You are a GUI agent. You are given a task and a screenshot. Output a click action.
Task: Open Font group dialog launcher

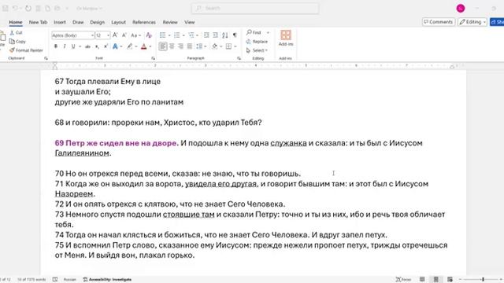(153, 58)
